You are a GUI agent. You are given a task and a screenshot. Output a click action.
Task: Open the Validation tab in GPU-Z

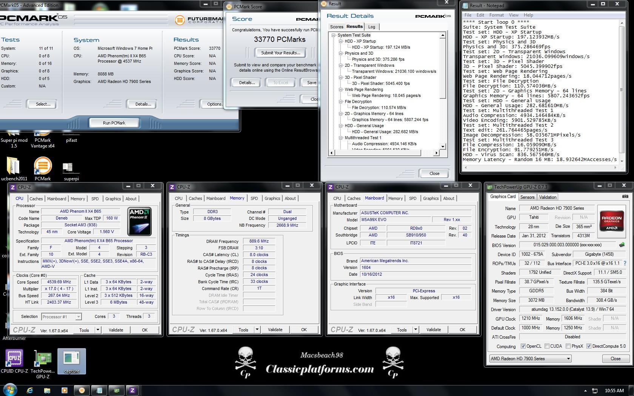click(548, 197)
